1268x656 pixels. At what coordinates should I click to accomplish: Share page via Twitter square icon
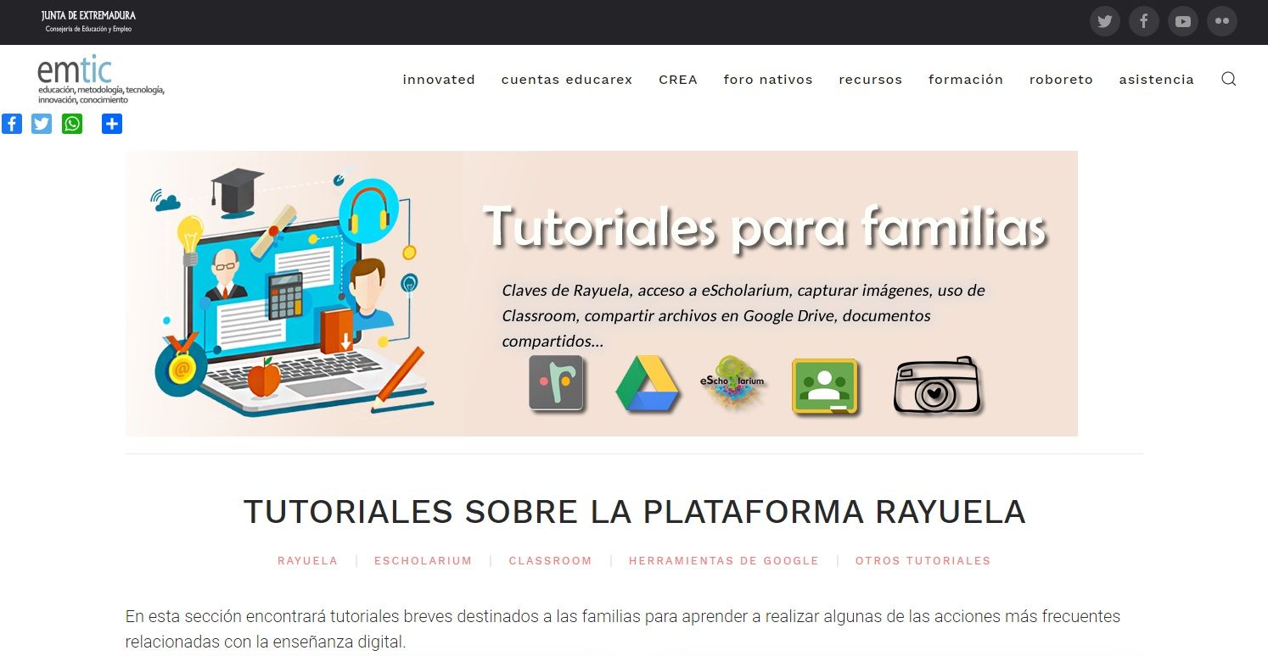42,124
